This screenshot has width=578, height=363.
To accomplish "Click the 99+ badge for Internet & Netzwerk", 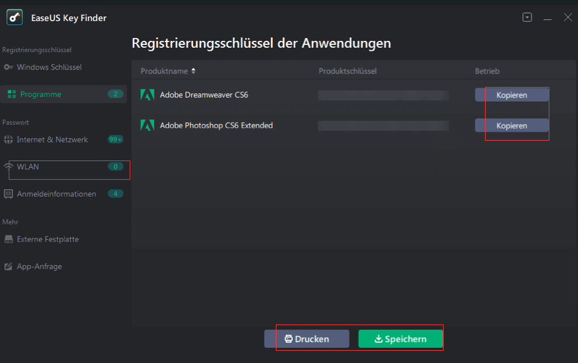I will tap(115, 139).
